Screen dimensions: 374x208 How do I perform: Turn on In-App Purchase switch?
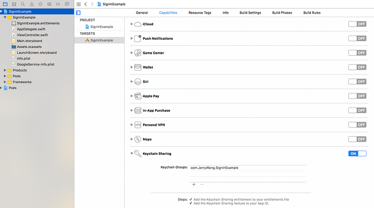click(357, 110)
